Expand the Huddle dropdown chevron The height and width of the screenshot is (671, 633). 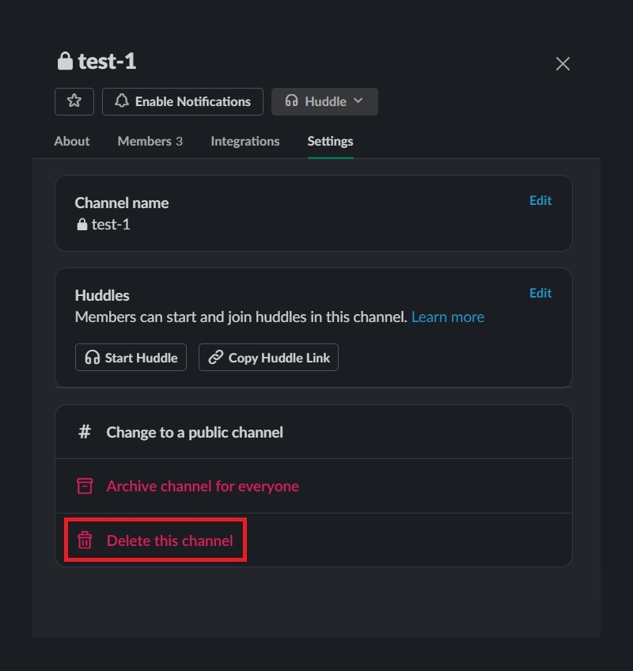pyautogui.click(x=358, y=101)
